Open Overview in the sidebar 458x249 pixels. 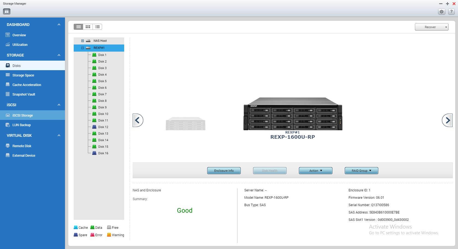point(32,35)
